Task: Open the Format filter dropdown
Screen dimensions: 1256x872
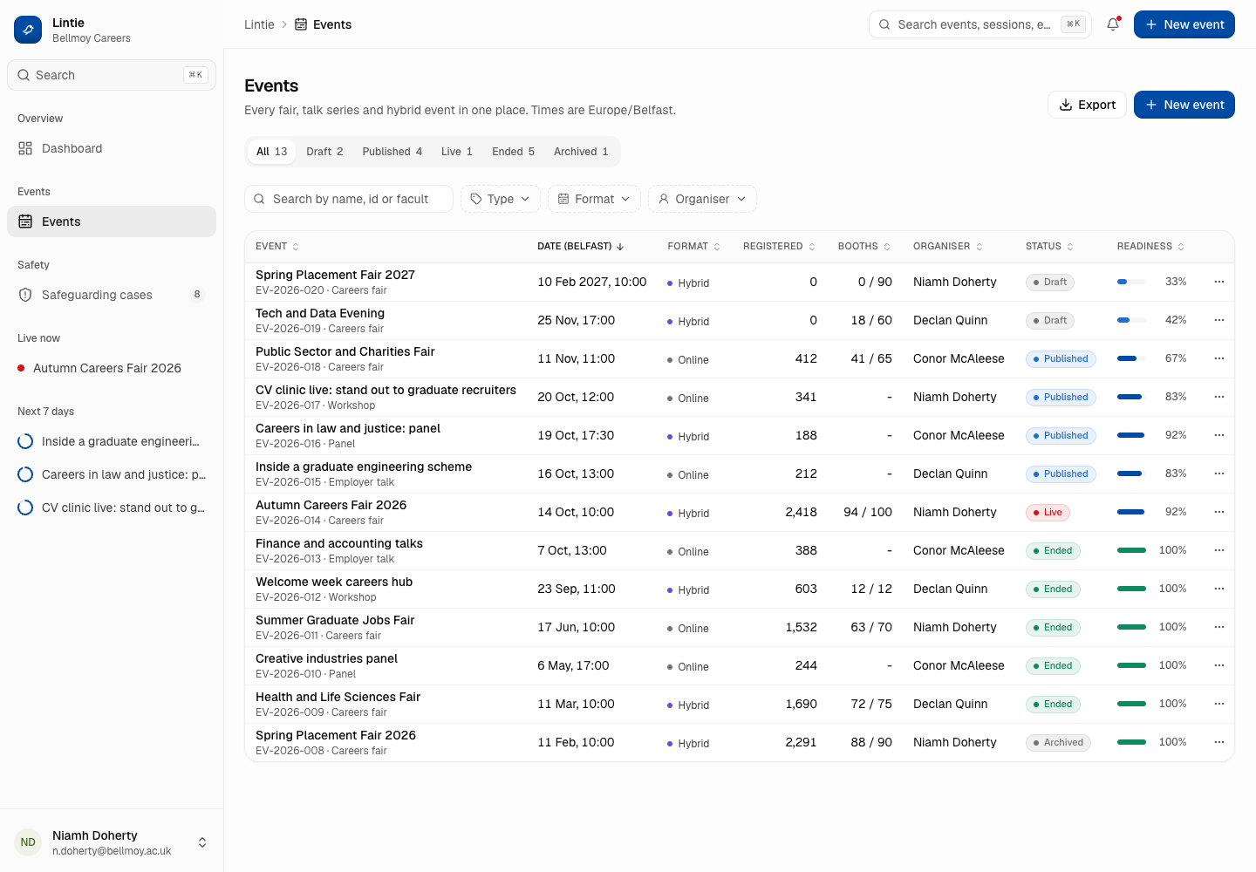Action: point(594,199)
